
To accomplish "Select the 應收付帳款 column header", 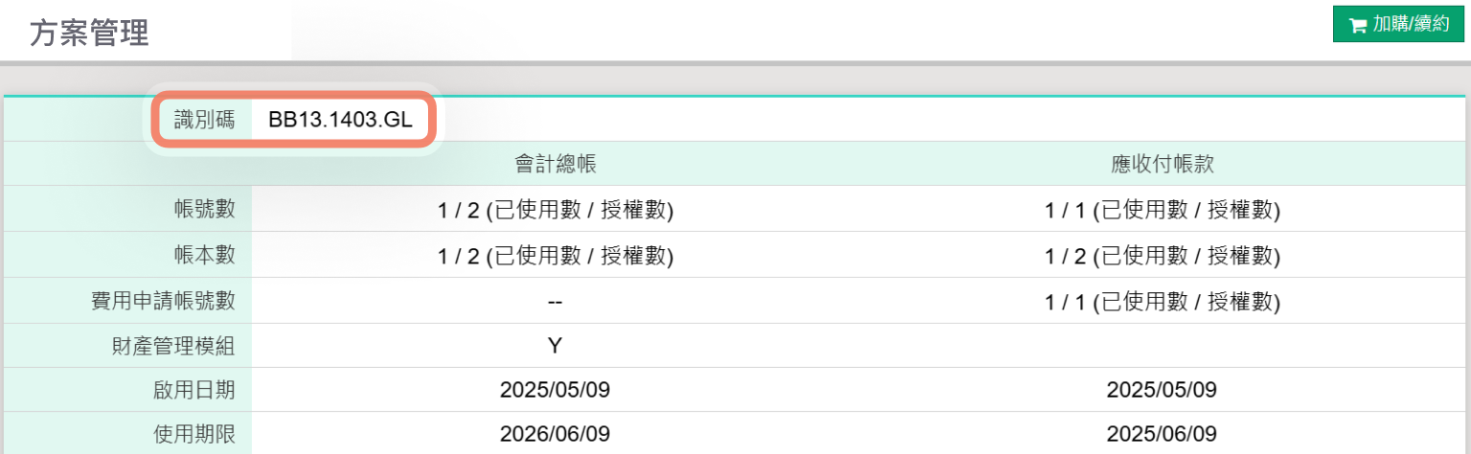I will coord(1162,164).
